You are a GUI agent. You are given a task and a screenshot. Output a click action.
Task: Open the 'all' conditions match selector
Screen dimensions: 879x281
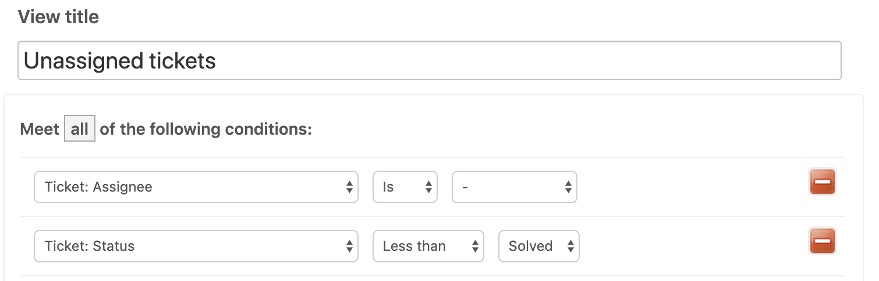[80, 129]
